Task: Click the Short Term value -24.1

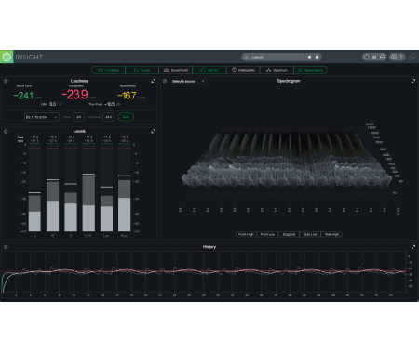Action: pos(23,96)
